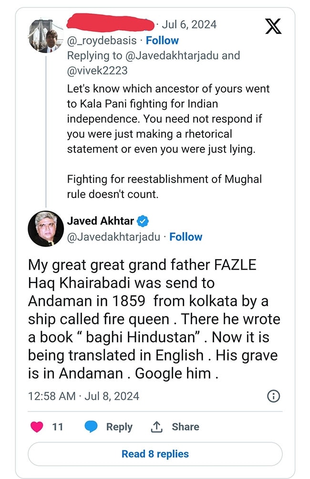Click the Share label

coord(186,427)
